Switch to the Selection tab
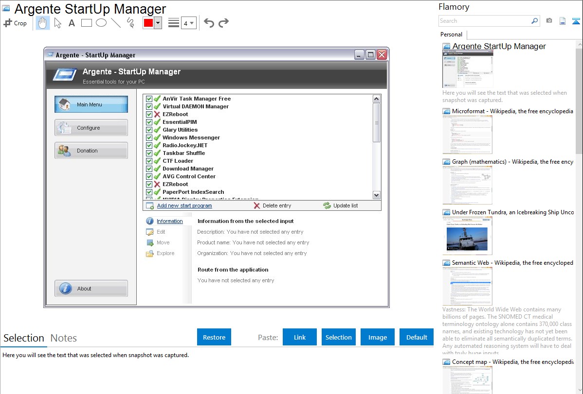Viewport: 583px width, 394px height. coord(24,338)
